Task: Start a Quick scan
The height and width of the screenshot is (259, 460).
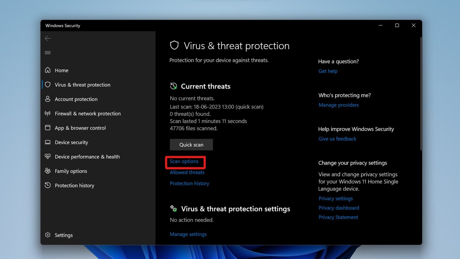Action: coord(191,144)
